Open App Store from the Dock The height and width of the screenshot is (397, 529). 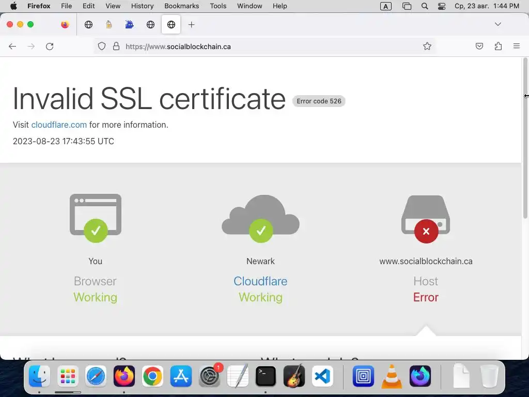tap(181, 376)
